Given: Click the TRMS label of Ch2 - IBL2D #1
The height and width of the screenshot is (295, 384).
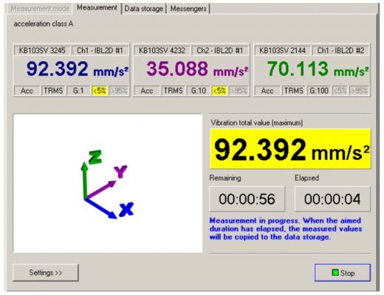Looking at the screenshot, I should click(173, 91).
